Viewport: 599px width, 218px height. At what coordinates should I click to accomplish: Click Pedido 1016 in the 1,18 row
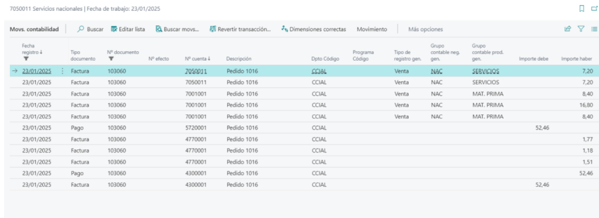coord(242,150)
